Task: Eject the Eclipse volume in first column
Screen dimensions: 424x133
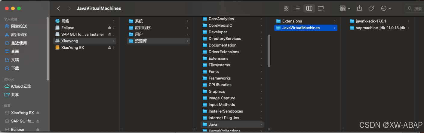Action: [110, 28]
